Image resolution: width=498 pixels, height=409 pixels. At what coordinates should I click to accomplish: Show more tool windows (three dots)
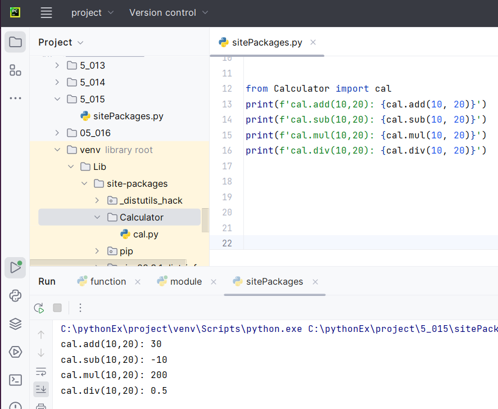click(15, 98)
